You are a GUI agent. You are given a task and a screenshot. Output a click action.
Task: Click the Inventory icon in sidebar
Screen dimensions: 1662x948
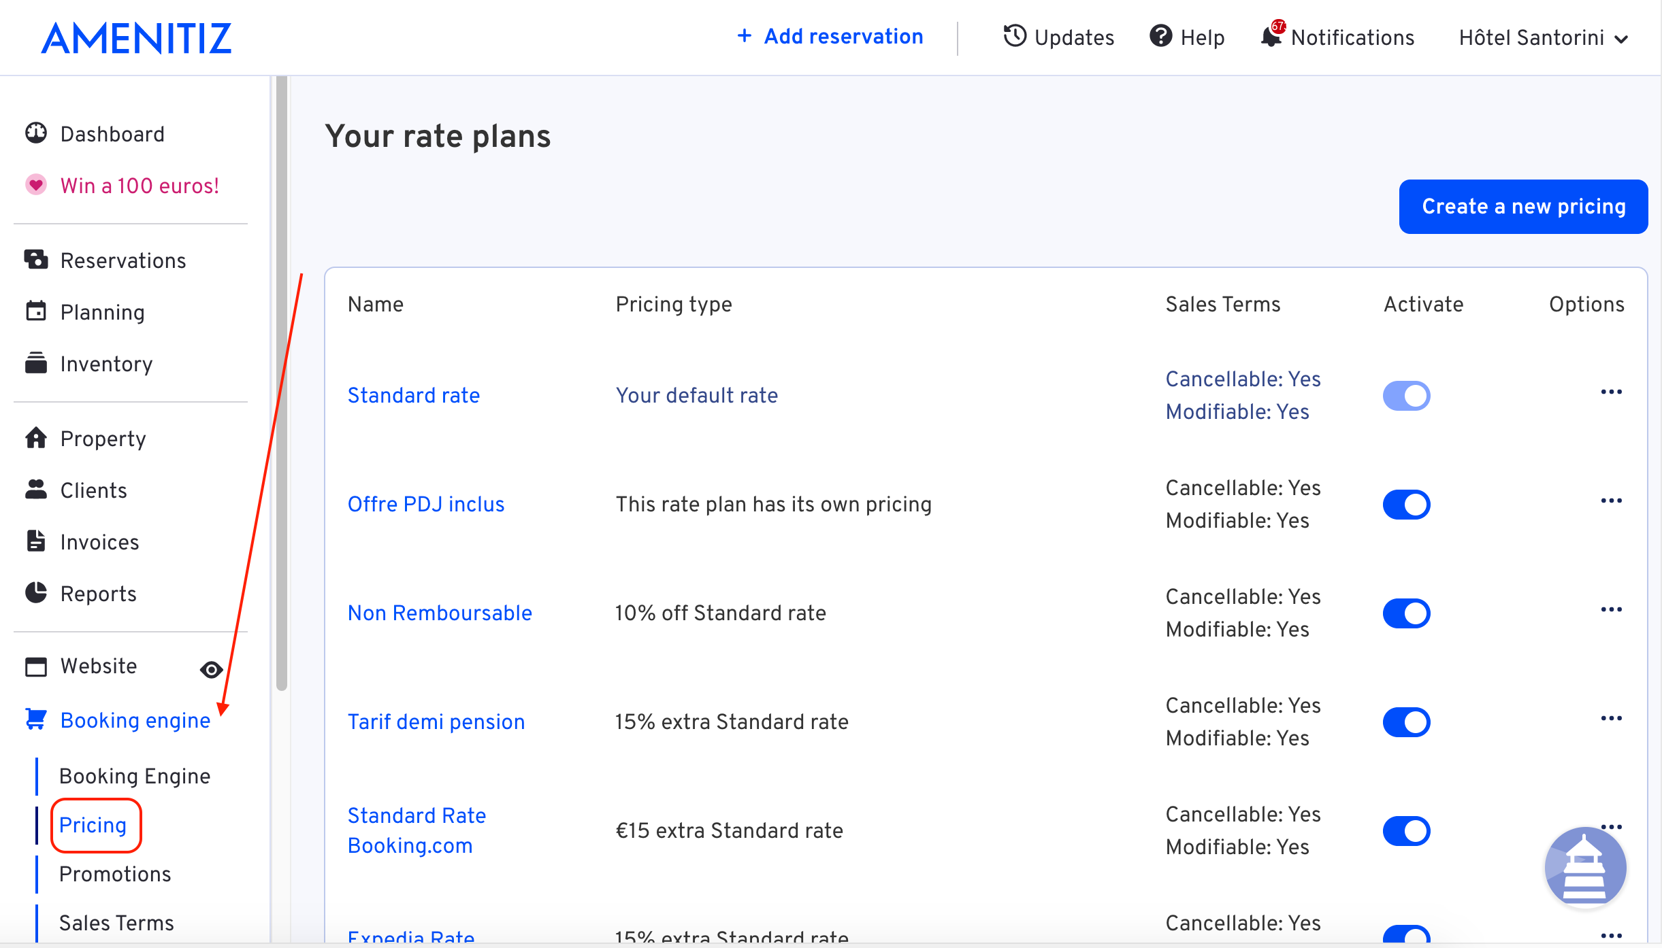(x=36, y=363)
